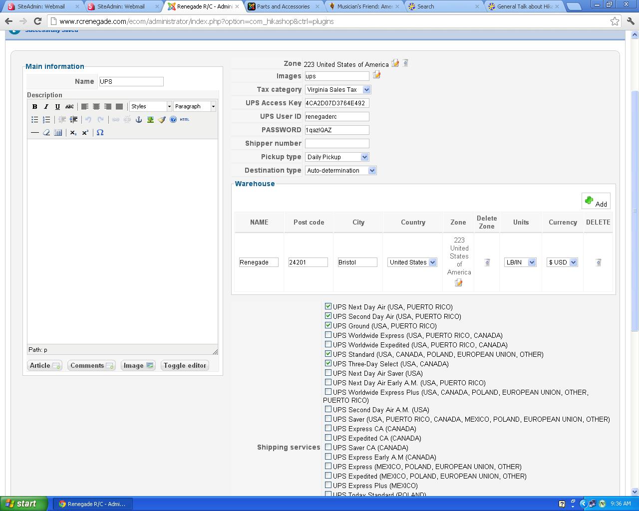Uncheck UPS Next Day Air (USA, PUERTO RICO)
Viewport: 639px width, 511px height.
(328, 306)
